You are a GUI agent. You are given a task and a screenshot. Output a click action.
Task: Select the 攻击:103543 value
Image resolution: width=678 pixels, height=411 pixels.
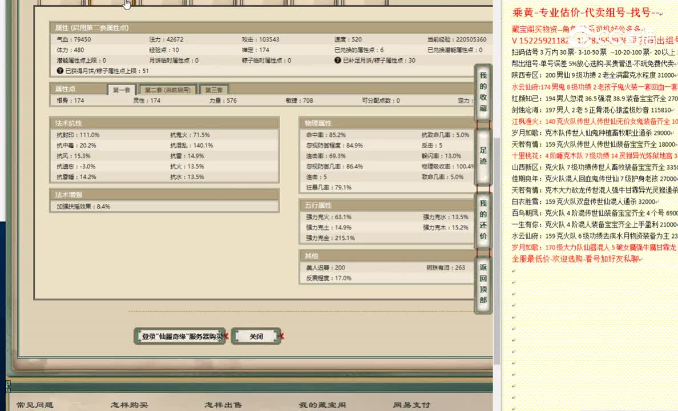click(x=260, y=39)
